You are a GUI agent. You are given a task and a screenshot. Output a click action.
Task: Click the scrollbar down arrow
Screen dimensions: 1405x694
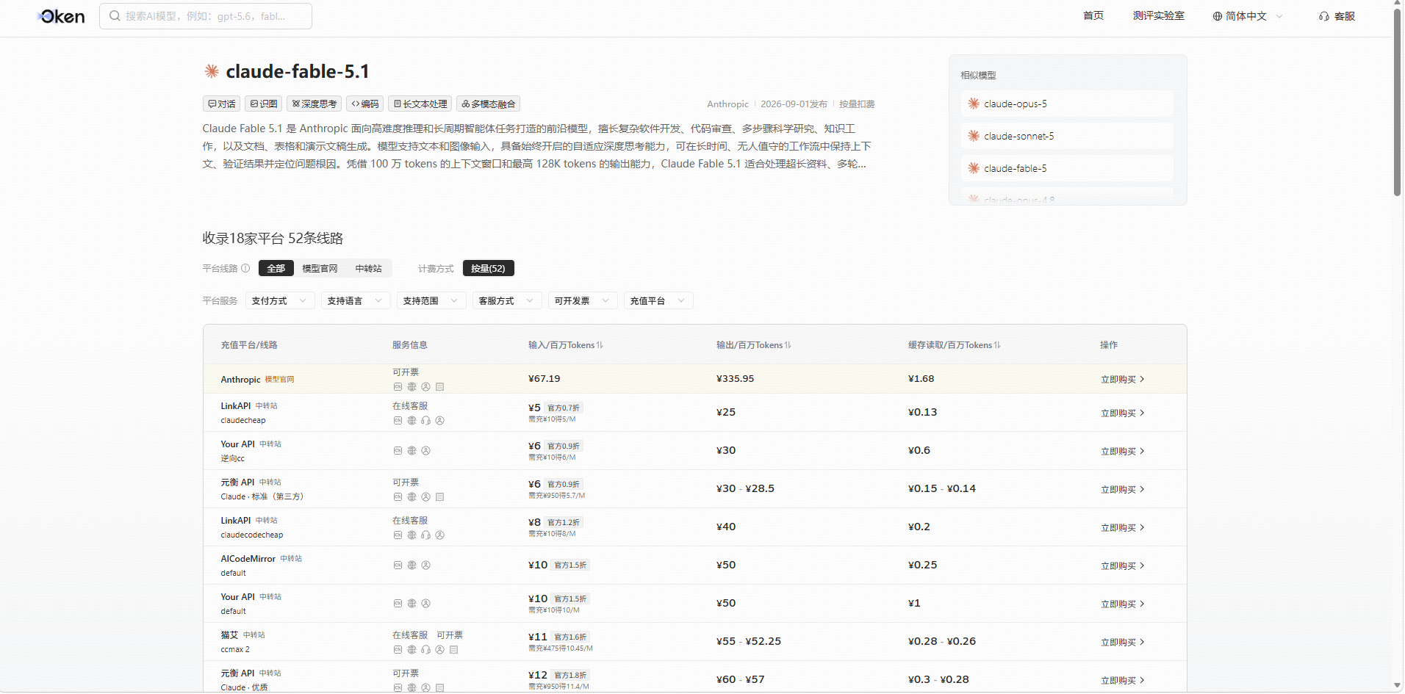pos(1397,686)
